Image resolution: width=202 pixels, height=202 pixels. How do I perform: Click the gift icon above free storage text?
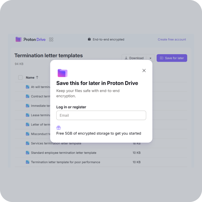59,128
